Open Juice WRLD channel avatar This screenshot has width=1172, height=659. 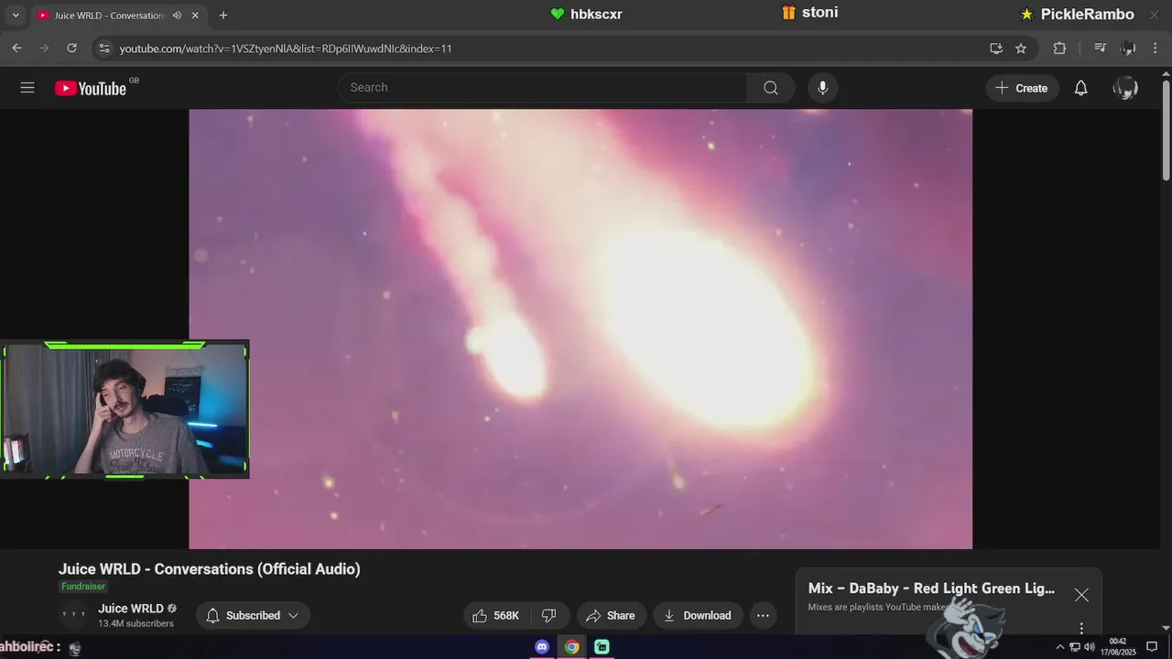74,616
